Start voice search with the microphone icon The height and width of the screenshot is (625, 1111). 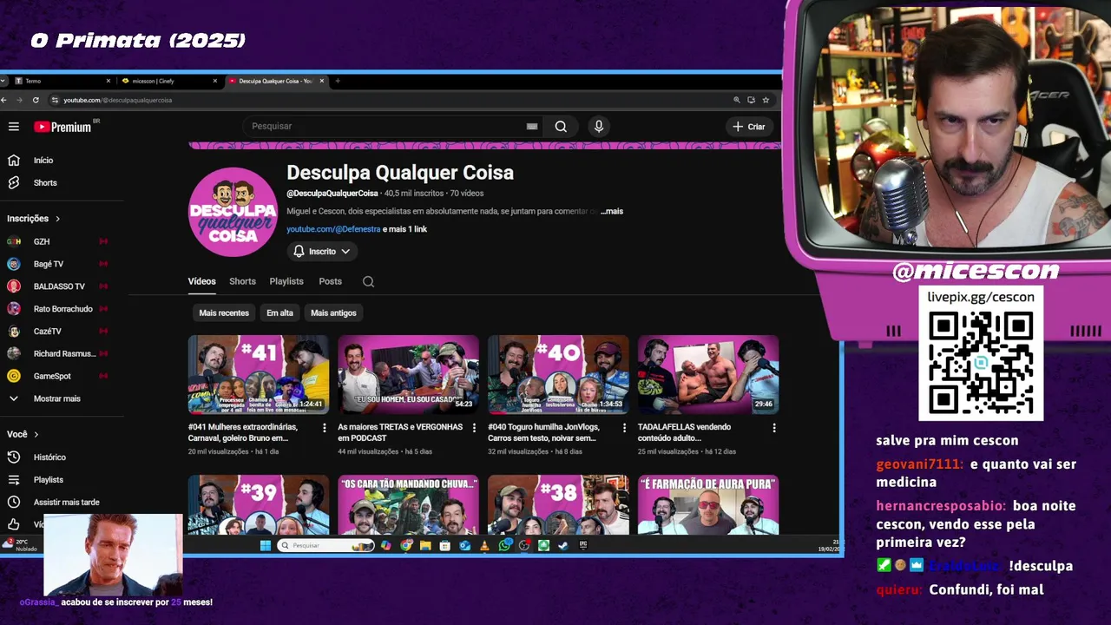tap(599, 127)
